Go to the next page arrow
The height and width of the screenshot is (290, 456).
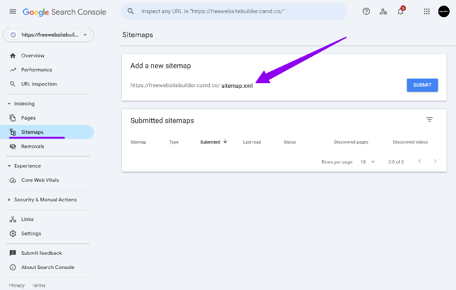pos(435,161)
